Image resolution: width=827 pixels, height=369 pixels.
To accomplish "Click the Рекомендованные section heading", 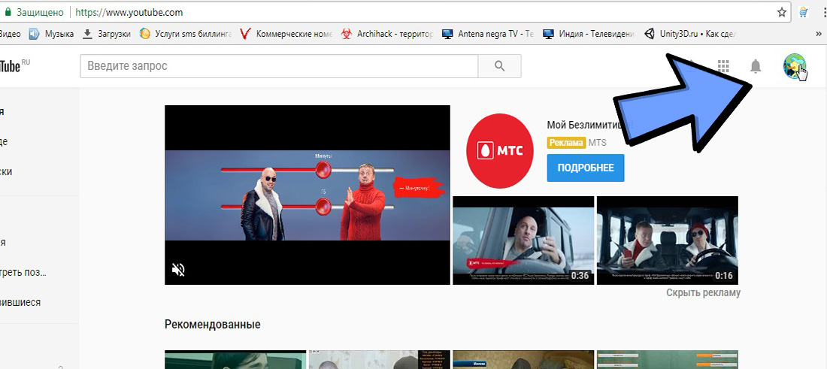I will coord(213,324).
